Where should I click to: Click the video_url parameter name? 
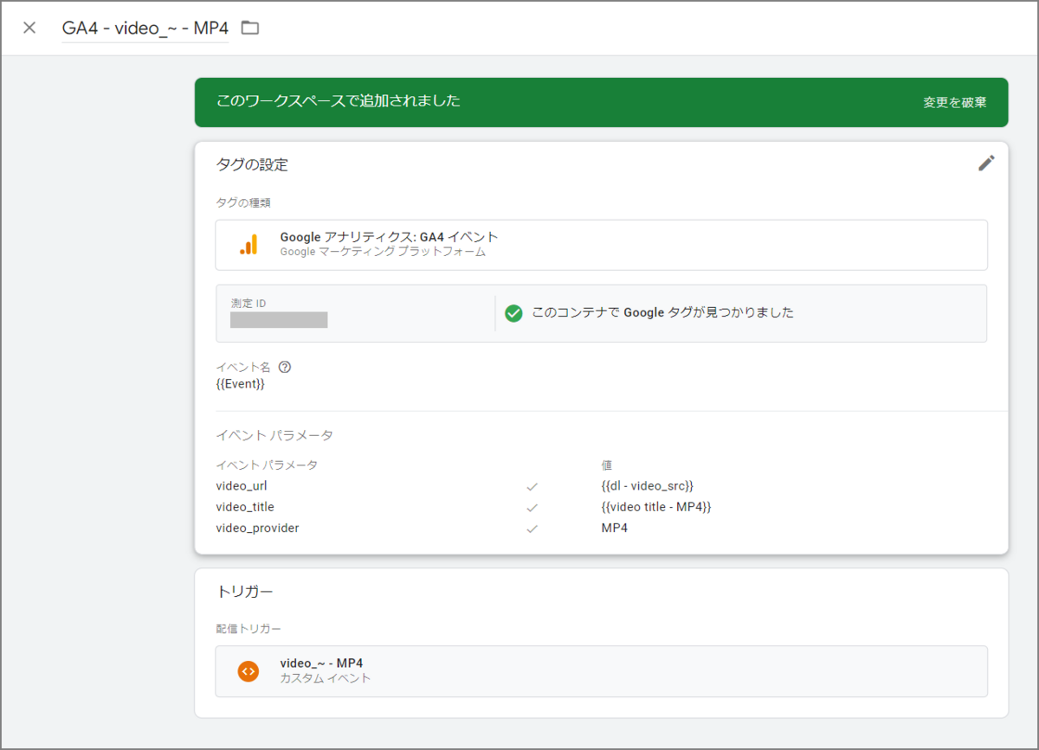[242, 486]
